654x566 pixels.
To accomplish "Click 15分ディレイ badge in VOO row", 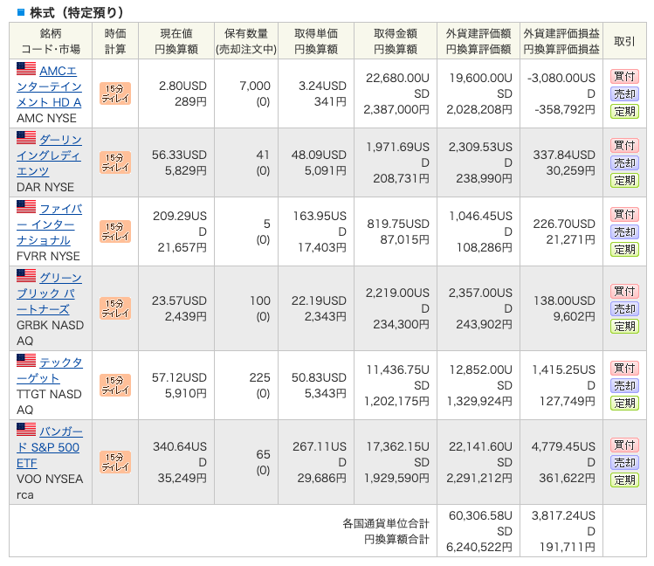I will pos(115,462).
